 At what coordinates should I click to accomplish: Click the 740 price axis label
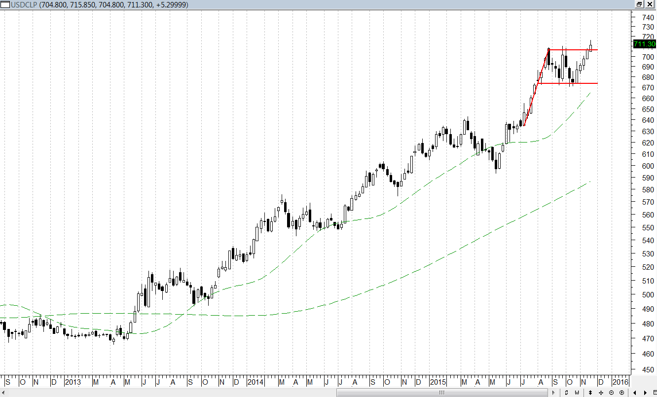coord(648,17)
